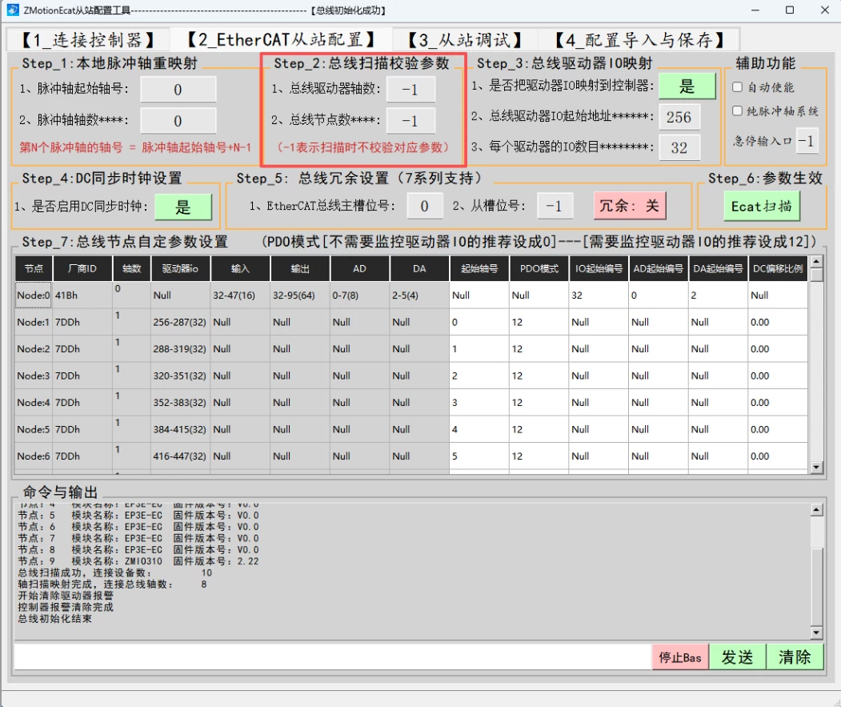Click the node table scroll down arrow
This screenshot has height=707, width=841.
coord(815,467)
